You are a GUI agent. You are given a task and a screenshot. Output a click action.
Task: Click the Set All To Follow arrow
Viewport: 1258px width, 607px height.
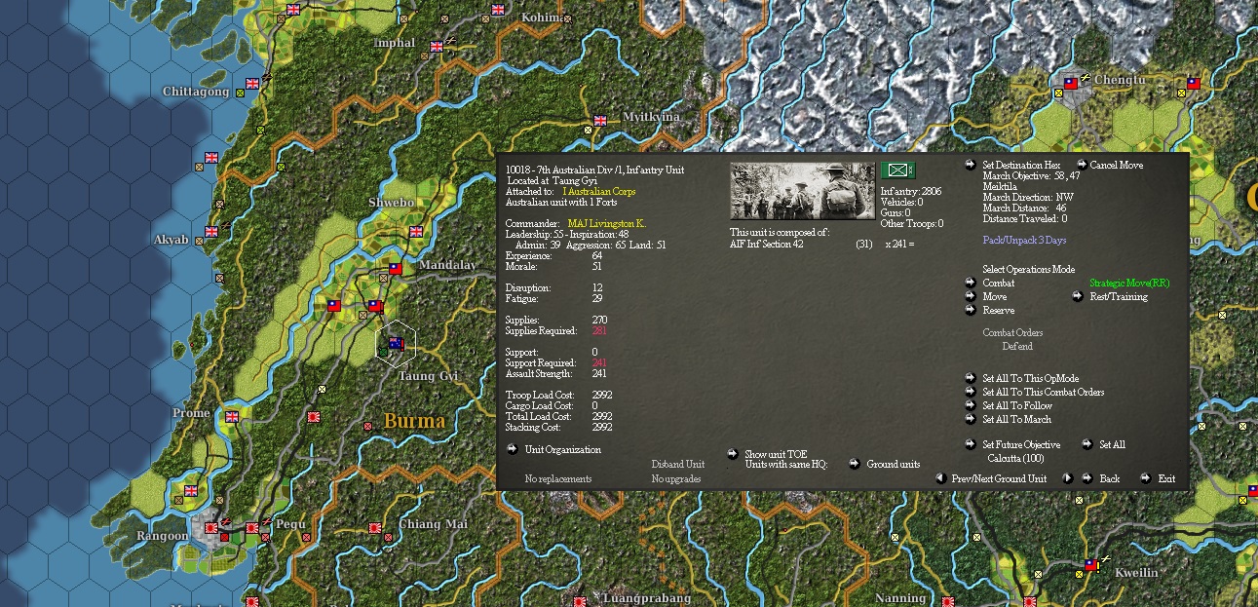click(971, 405)
